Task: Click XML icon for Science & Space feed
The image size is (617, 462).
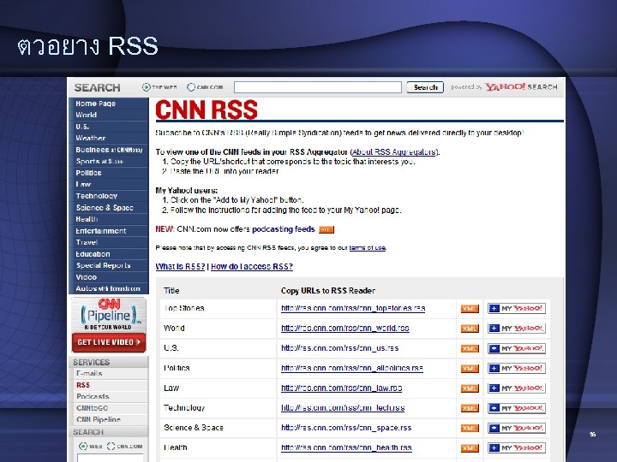Action: tap(470, 429)
